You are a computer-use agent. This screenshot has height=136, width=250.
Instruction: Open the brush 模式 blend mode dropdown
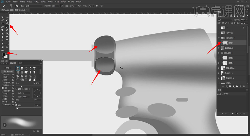[x=34, y=6]
